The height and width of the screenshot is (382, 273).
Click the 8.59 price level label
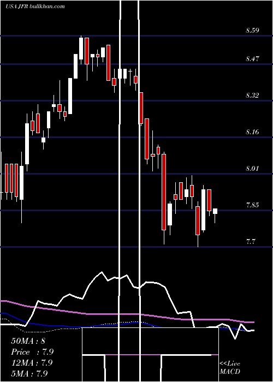pyautogui.click(x=252, y=31)
